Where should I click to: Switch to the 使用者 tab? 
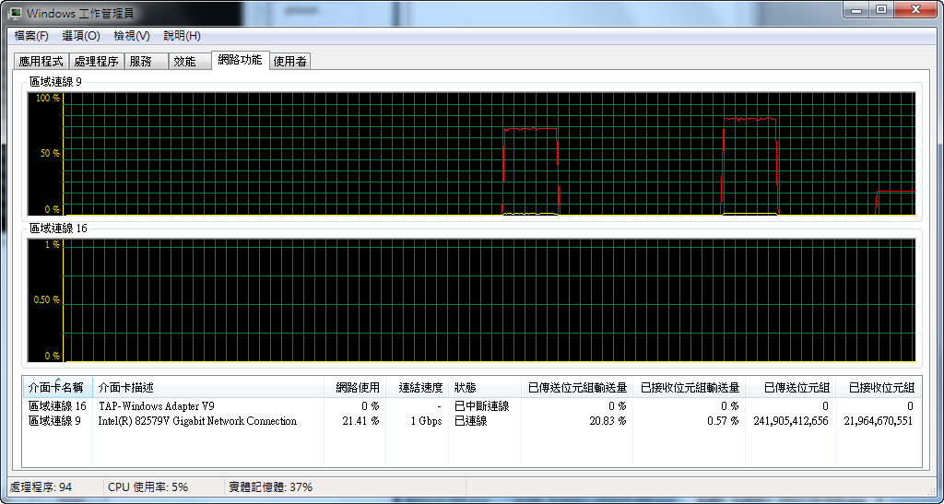click(289, 62)
